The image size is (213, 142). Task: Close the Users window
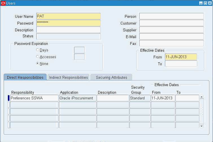[x=209, y=3]
